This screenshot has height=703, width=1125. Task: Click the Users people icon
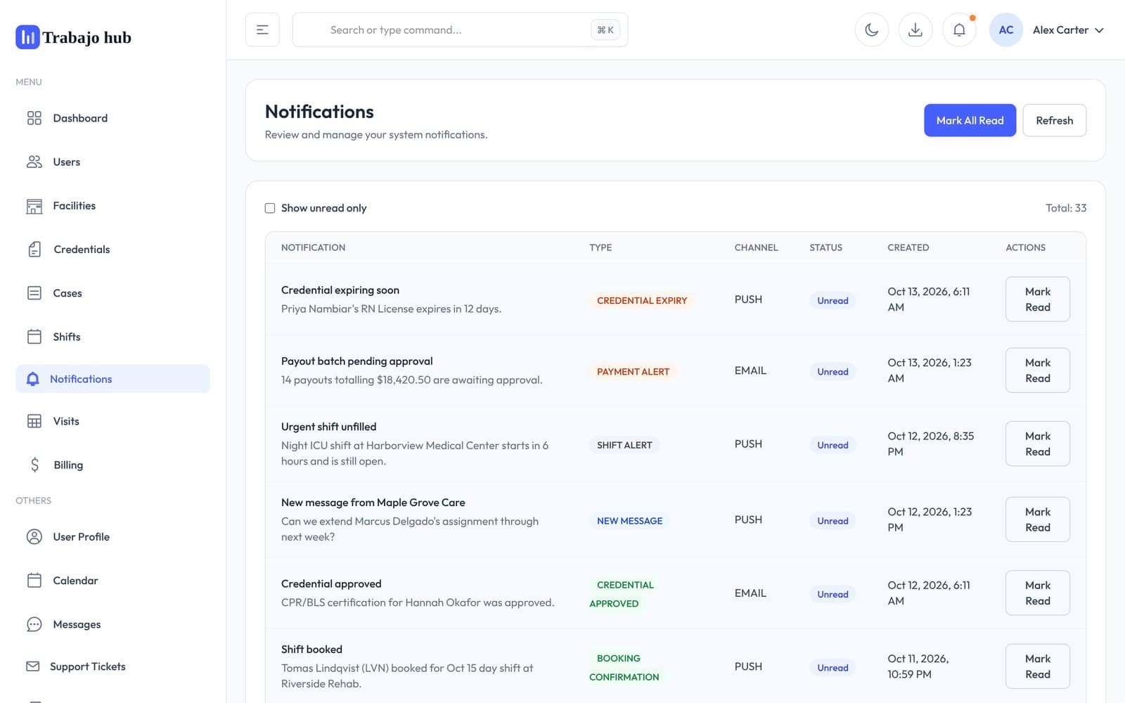(34, 162)
